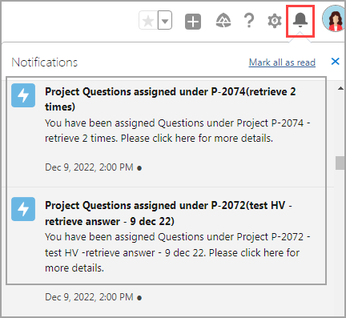Image resolution: width=346 pixels, height=318 pixels.
Task: Click the notification bell icon
Action: pos(300,20)
